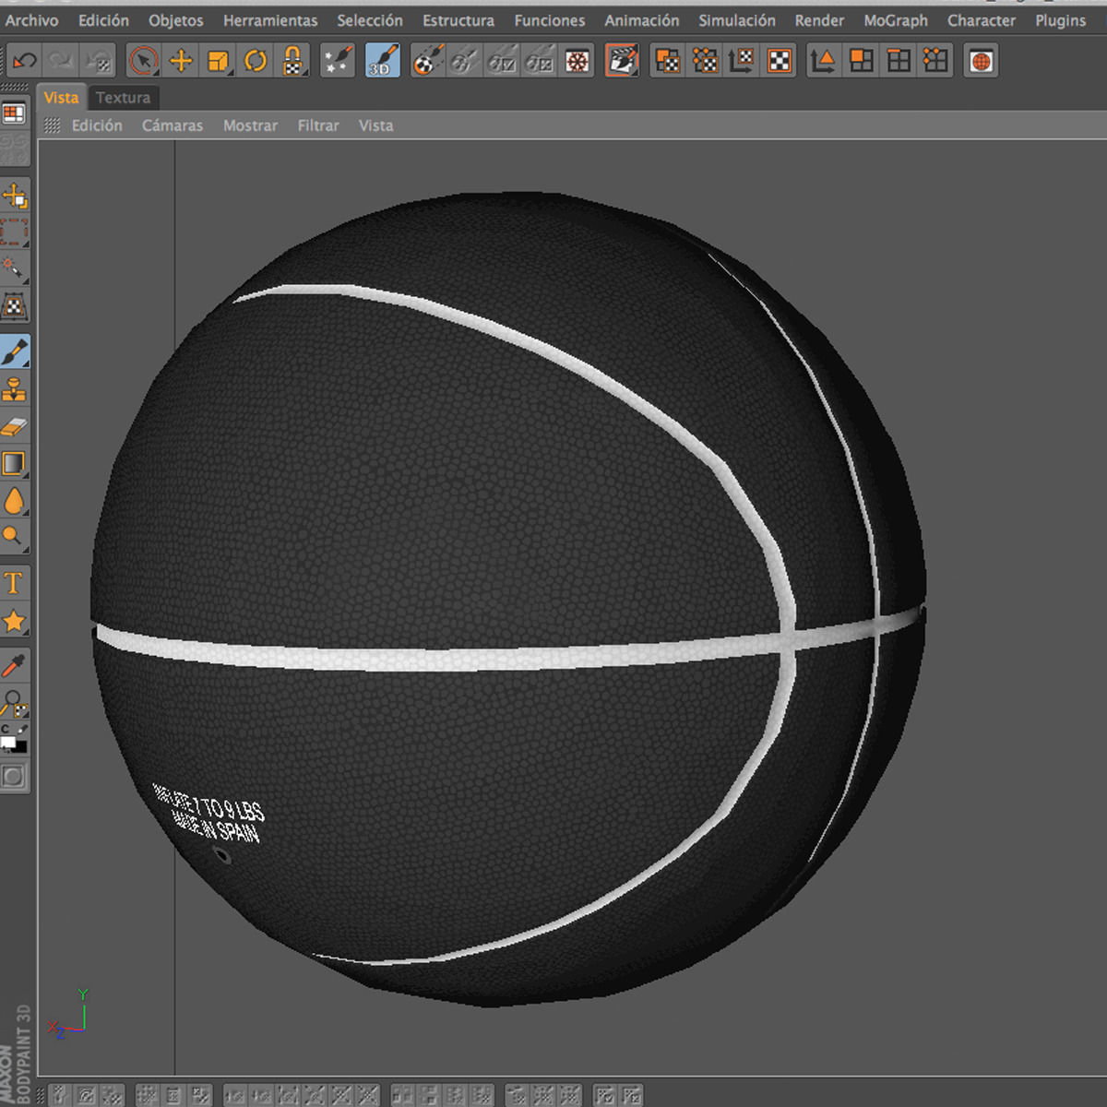
Task: Click the layout grid icon above left tools
Action: 14,113
